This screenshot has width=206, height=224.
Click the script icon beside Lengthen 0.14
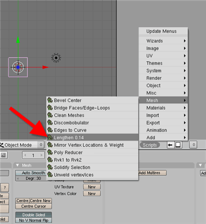coord(50,137)
